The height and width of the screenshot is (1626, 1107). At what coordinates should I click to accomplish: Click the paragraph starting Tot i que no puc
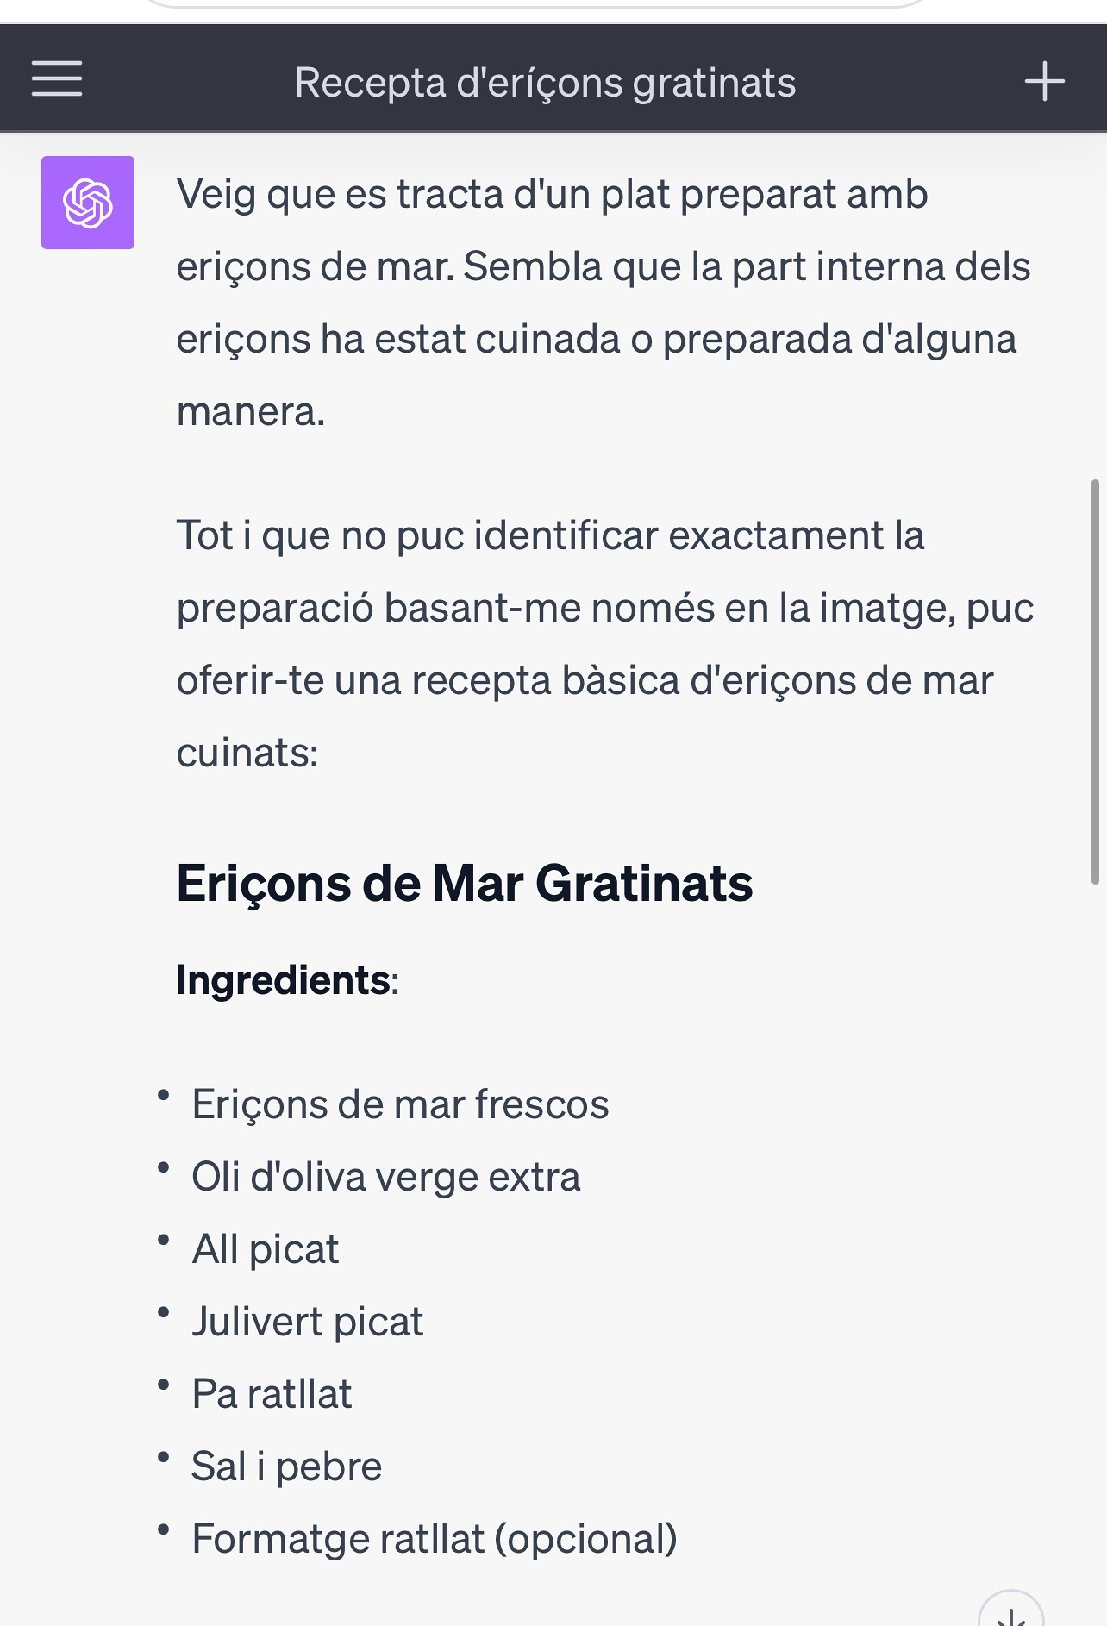pyautogui.click(x=605, y=644)
